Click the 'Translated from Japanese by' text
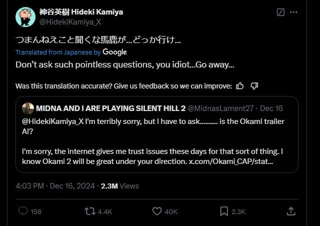This screenshot has height=226, width=320. 58,52
